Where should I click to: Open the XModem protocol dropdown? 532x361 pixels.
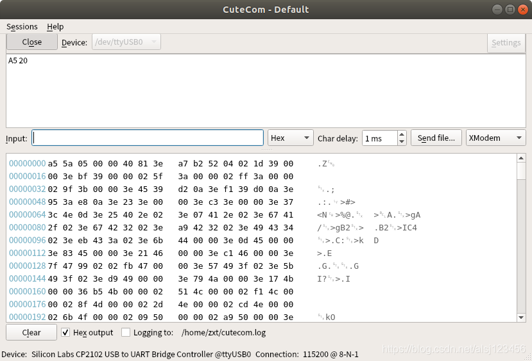pos(495,138)
